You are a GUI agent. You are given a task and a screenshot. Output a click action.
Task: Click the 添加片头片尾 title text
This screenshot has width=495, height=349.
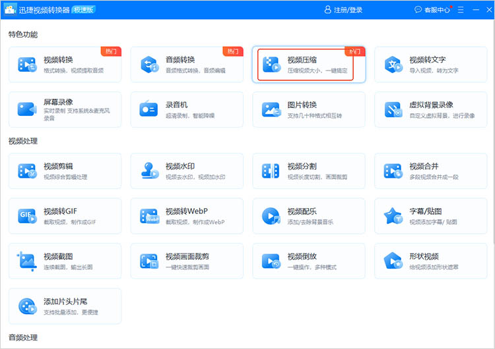(65, 302)
